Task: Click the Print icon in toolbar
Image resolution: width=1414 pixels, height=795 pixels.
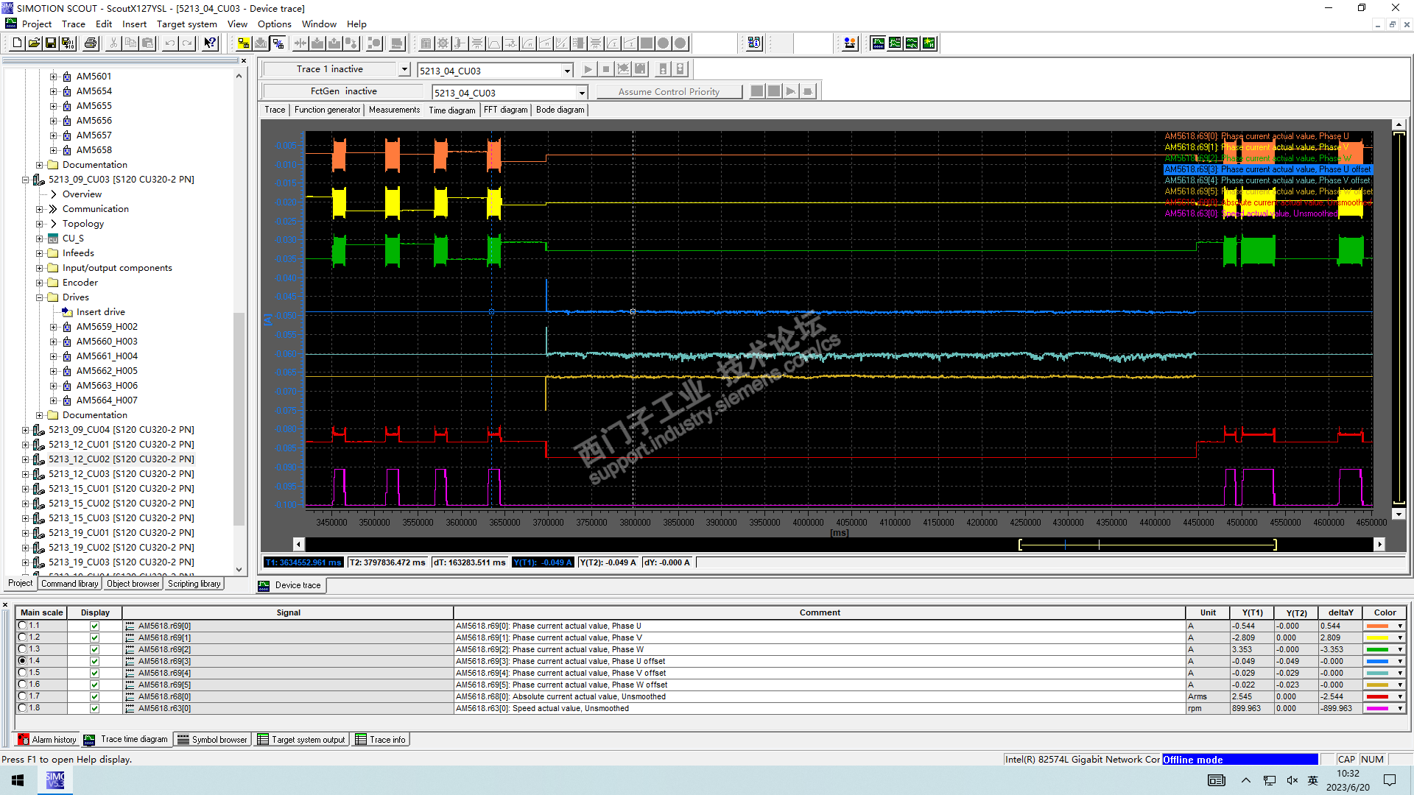Action: [x=91, y=43]
